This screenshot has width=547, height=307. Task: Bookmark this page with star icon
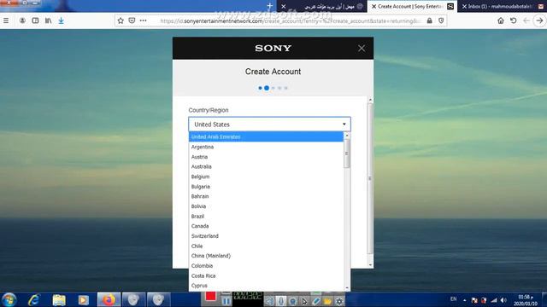click(x=121, y=20)
